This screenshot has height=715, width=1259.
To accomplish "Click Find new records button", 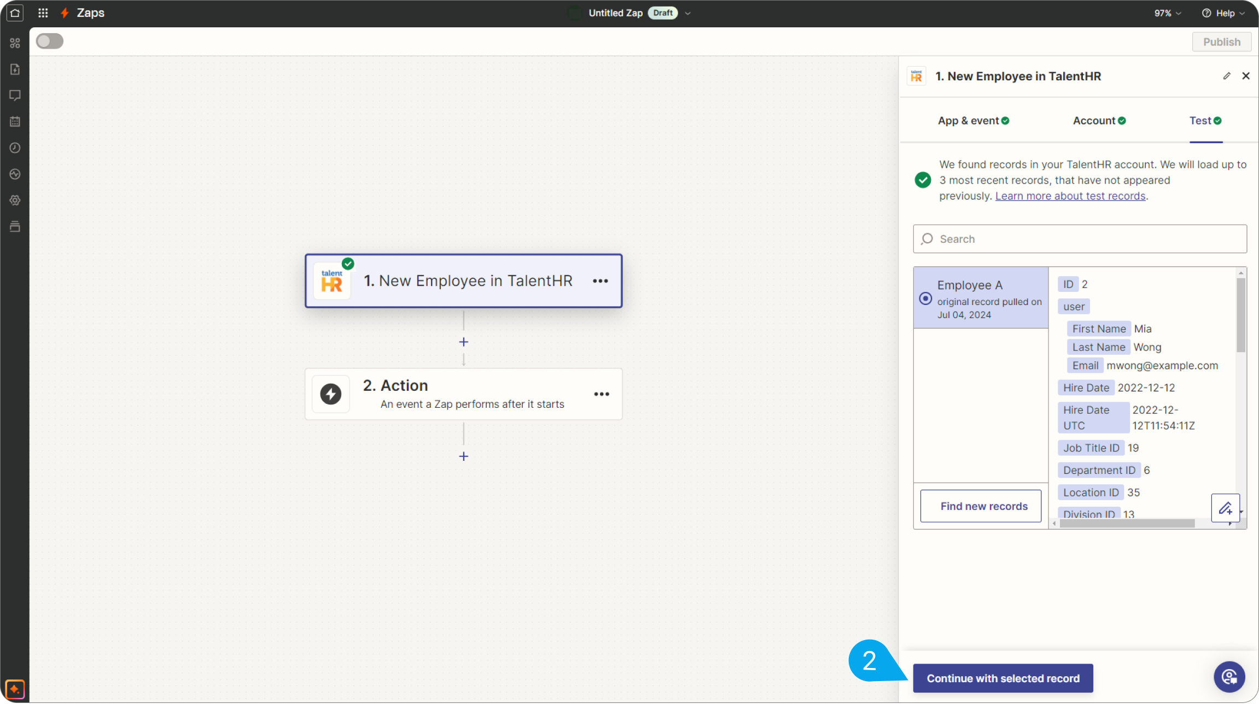I will 981,506.
